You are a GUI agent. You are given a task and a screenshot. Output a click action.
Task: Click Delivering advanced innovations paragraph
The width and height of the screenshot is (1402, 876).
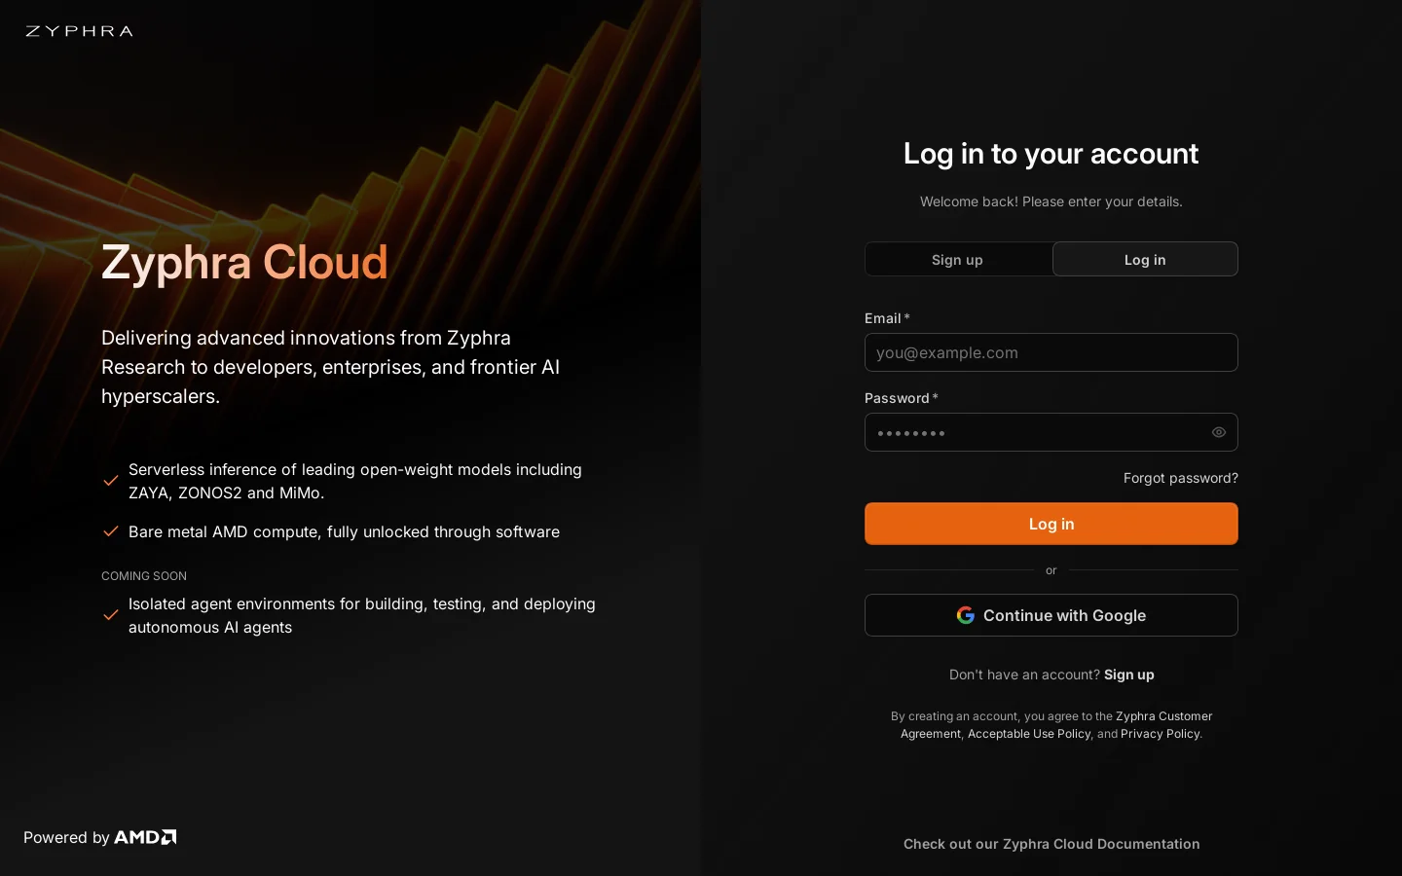331,367
